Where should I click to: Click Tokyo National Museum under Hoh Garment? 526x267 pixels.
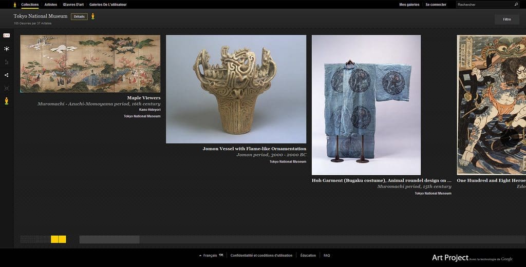(x=433, y=193)
